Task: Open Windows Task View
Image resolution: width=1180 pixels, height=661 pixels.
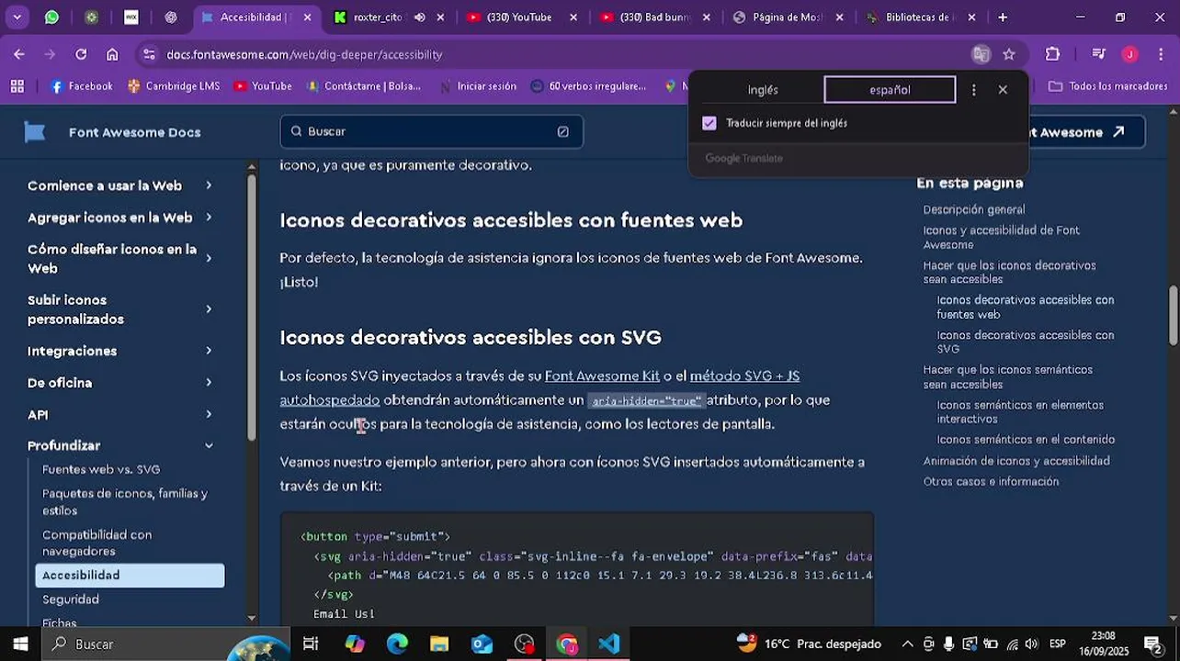Action: coord(311,644)
